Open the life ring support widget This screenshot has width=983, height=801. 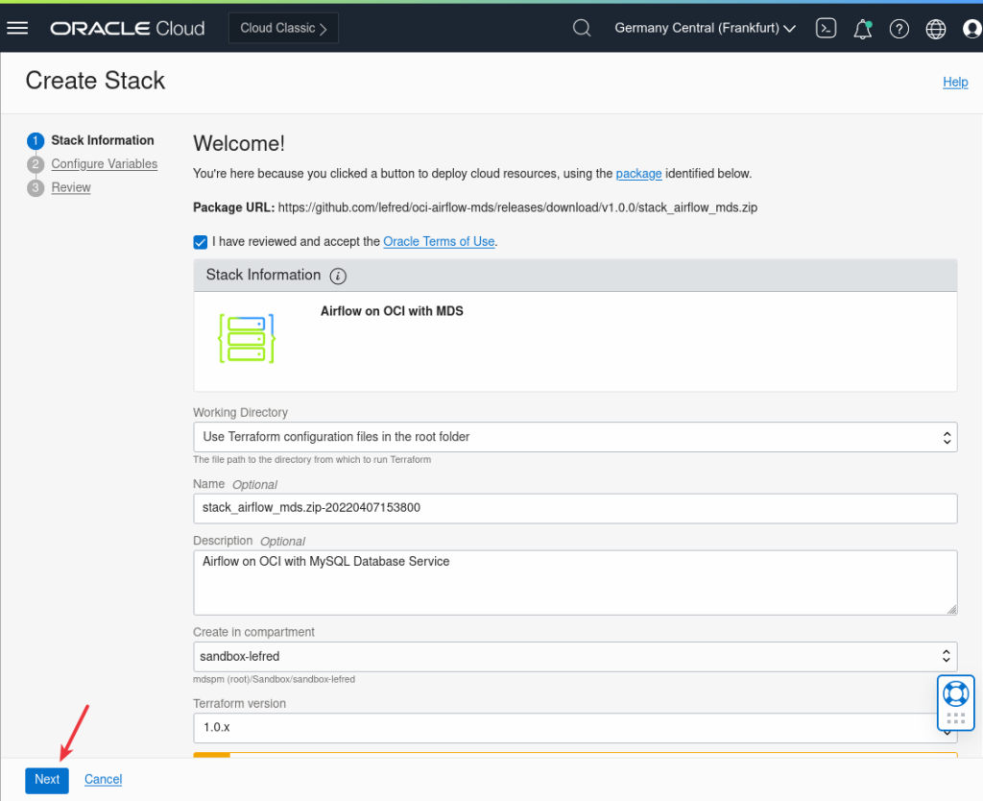955,692
